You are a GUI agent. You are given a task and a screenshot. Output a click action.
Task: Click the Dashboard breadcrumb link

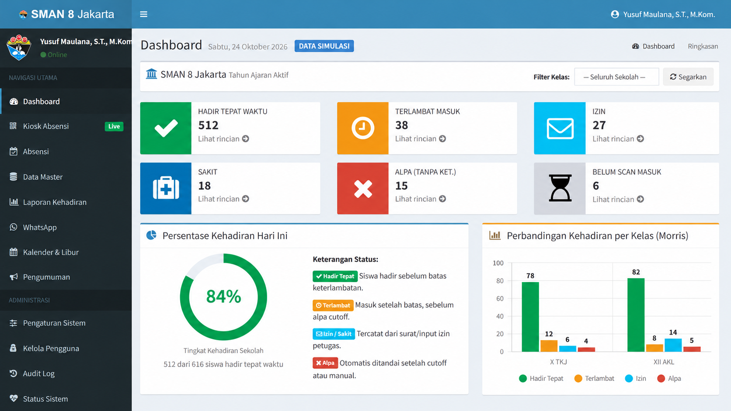[x=653, y=46]
